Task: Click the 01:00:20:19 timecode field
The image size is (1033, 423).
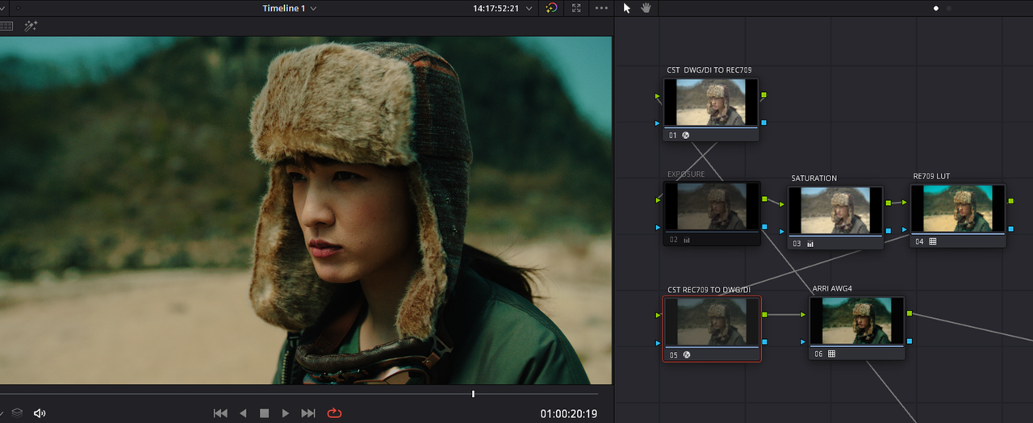Action: coord(569,413)
